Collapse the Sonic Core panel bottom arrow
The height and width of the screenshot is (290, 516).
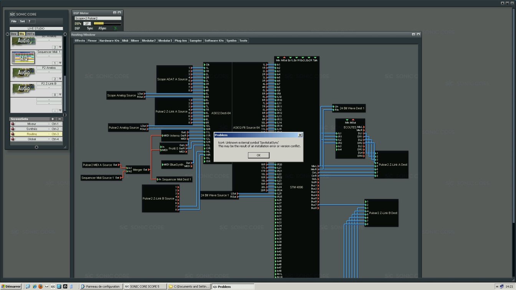pyautogui.click(x=36, y=147)
